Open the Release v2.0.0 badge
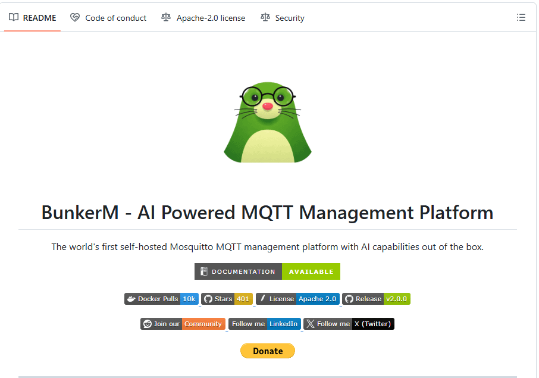 (376, 299)
